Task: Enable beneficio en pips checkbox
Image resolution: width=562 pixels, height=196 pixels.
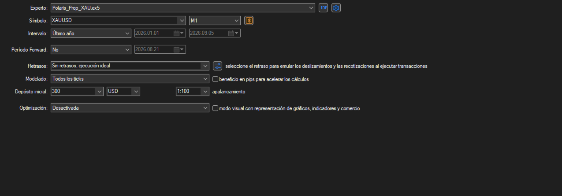Action: coord(216,79)
